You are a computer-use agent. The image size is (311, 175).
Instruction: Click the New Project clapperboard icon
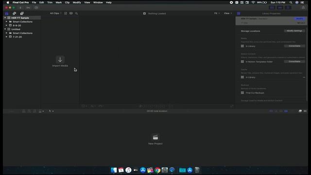[x=155, y=137]
